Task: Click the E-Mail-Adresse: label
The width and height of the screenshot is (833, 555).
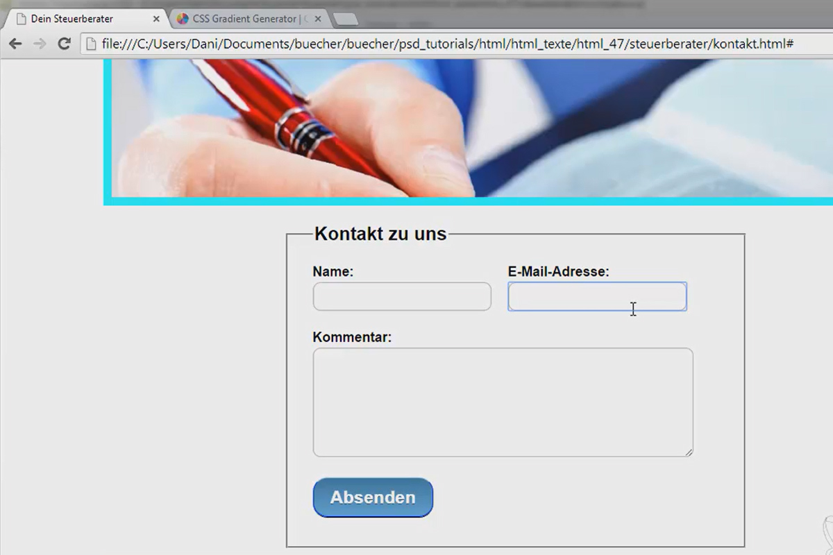Action: pos(559,272)
